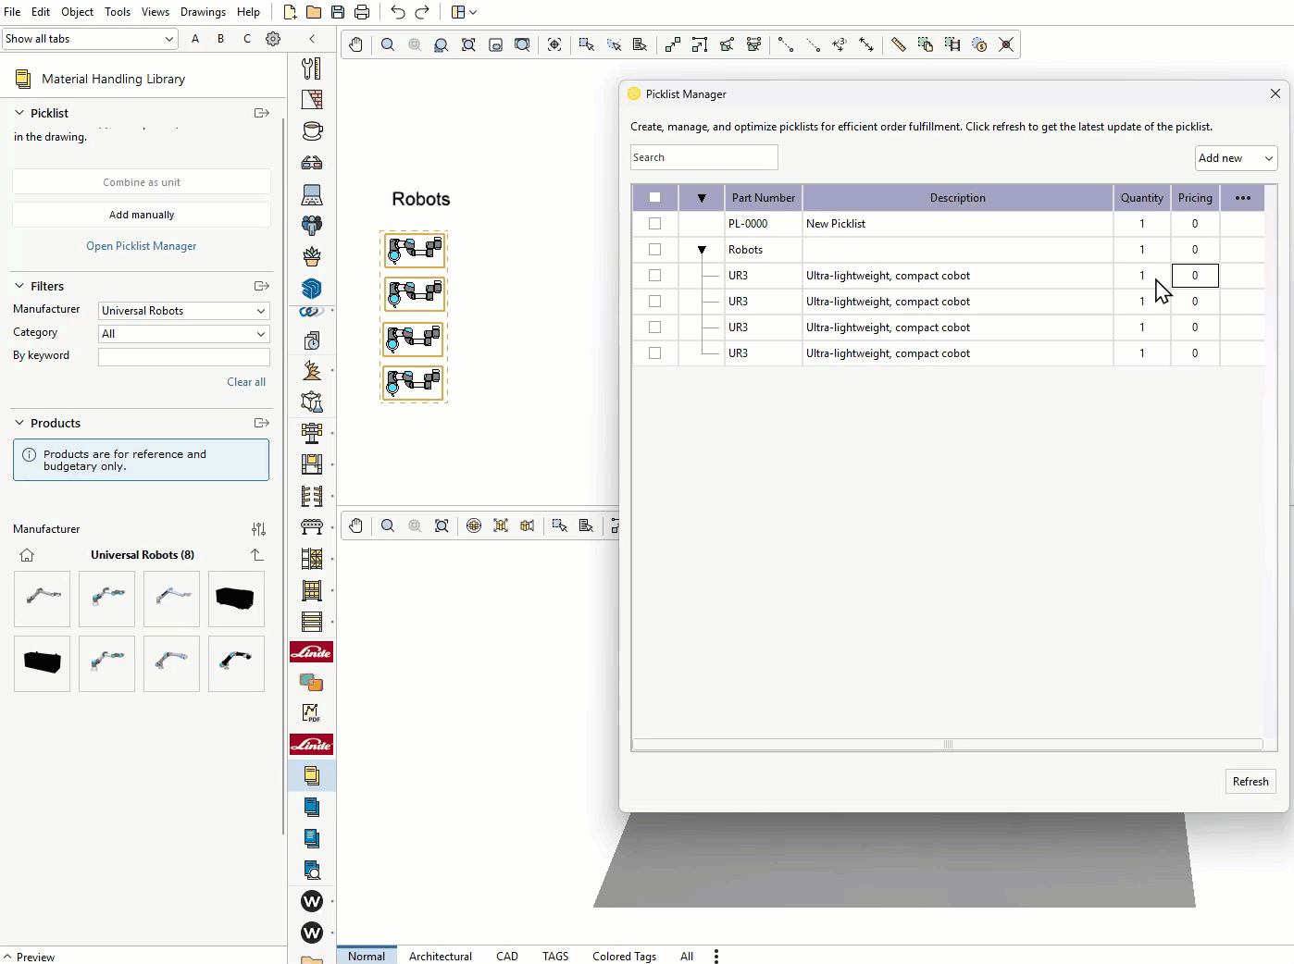The image size is (1294, 964).
Task: Tick the checkbox for first UR3 row
Action: click(655, 275)
